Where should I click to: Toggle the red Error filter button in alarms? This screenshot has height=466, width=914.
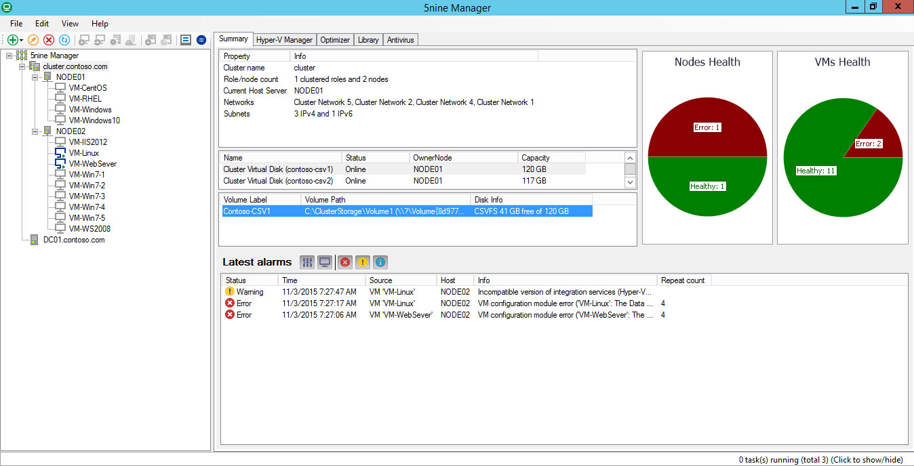coord(345,262)
